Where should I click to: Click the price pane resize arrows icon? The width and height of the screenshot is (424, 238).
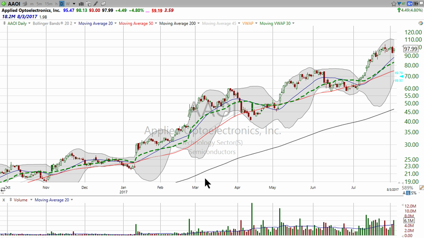coord(4,23)
